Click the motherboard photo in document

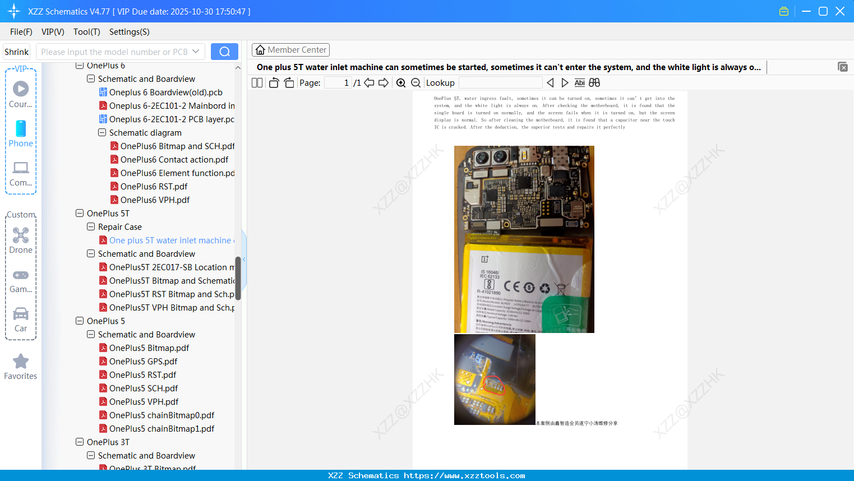[x=524, y=239]
